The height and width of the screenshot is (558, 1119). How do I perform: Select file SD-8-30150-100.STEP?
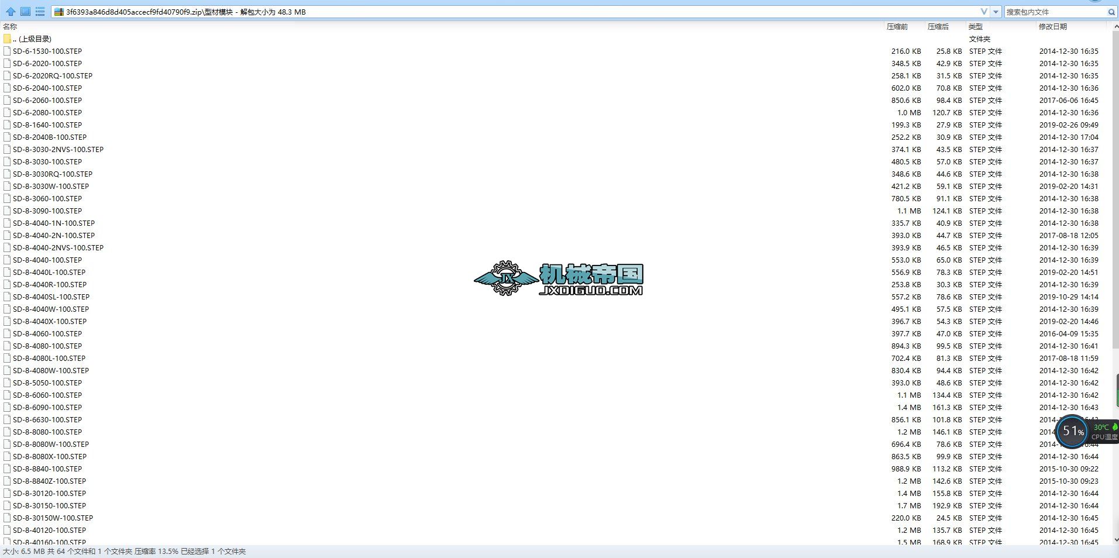pyautogui.click(x=50, y=505)
